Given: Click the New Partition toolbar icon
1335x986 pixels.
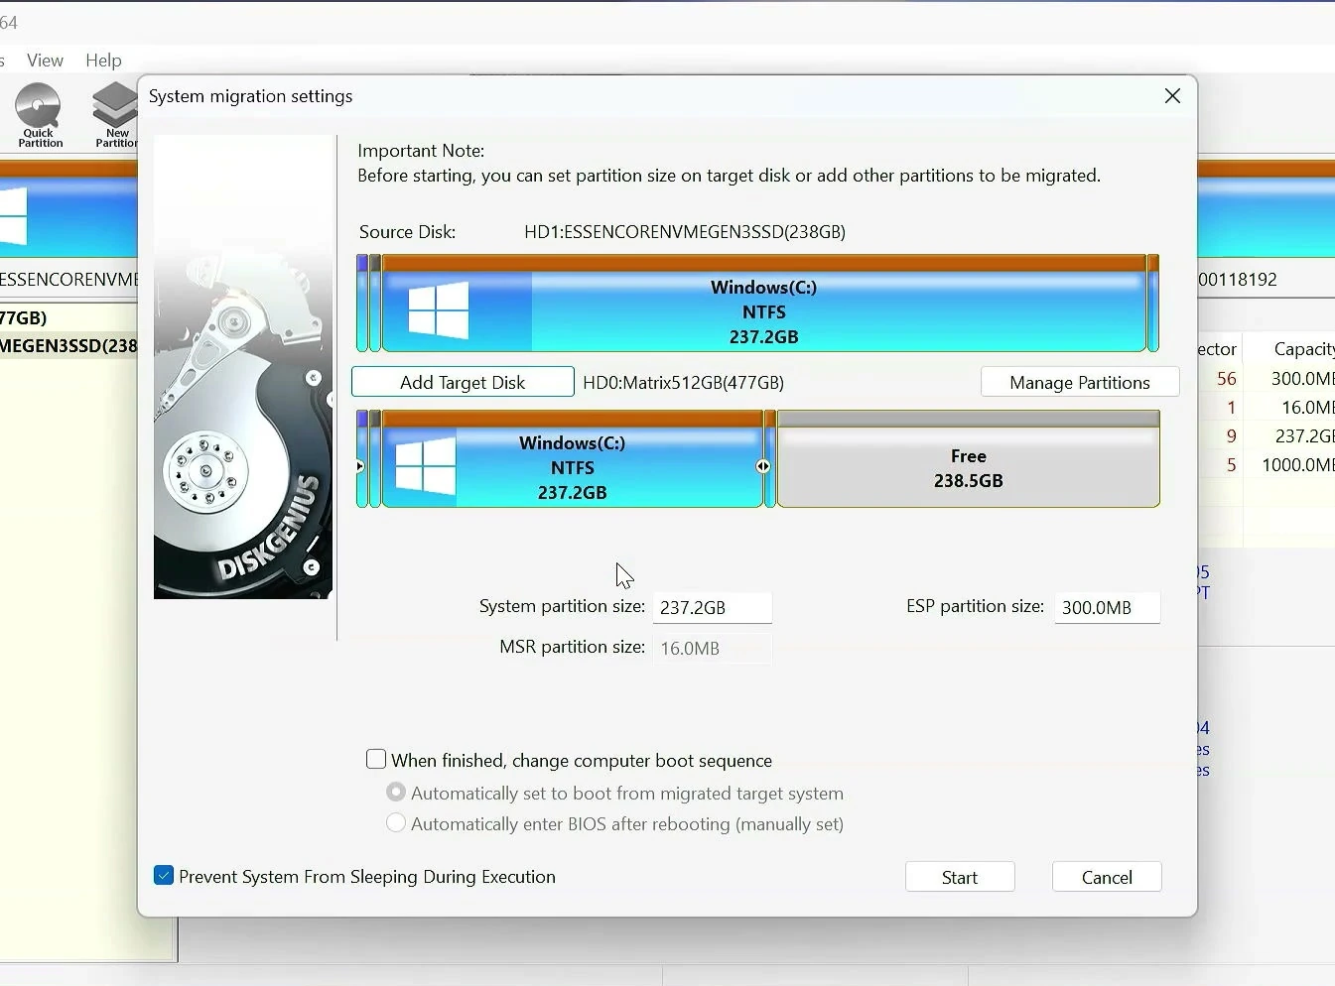Looking at the screenshot, I should 115,116.
